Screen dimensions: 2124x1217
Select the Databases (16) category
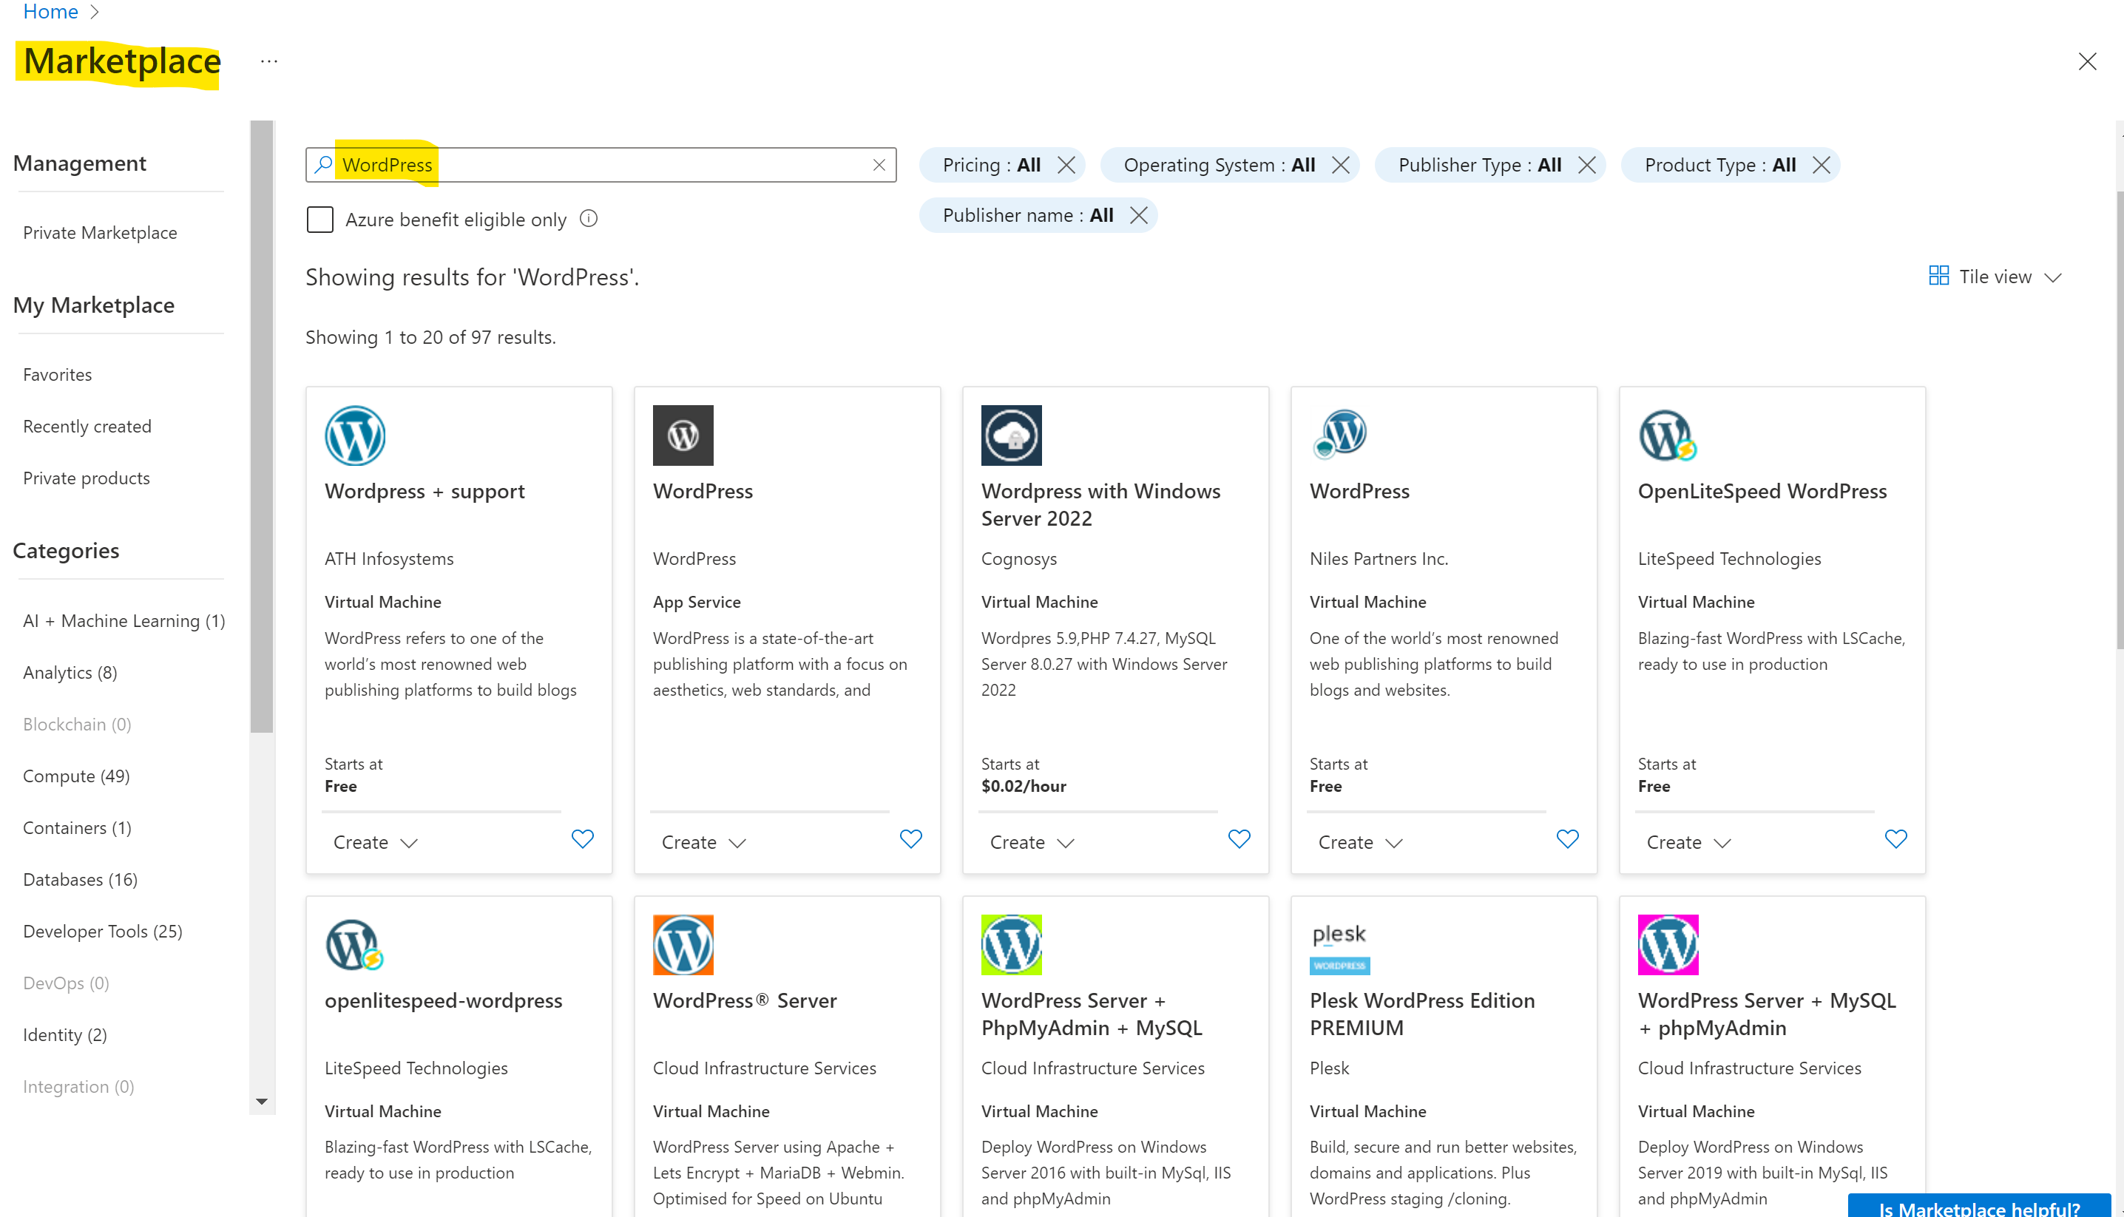[81, 879]
